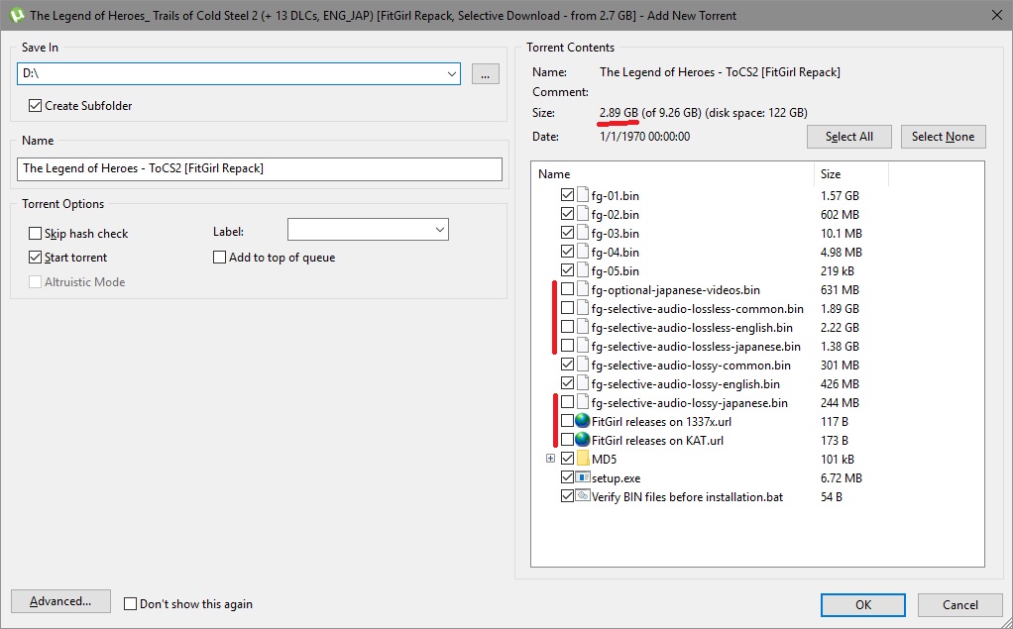This screenshot has height=629, width=1013.
Task: Check fg-selective-audio-lossy-japanese.bin for download
Action: pos(567,403)
